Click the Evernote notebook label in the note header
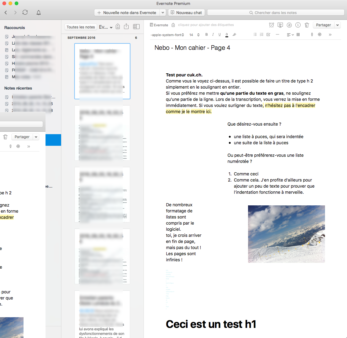 point(159,25)
